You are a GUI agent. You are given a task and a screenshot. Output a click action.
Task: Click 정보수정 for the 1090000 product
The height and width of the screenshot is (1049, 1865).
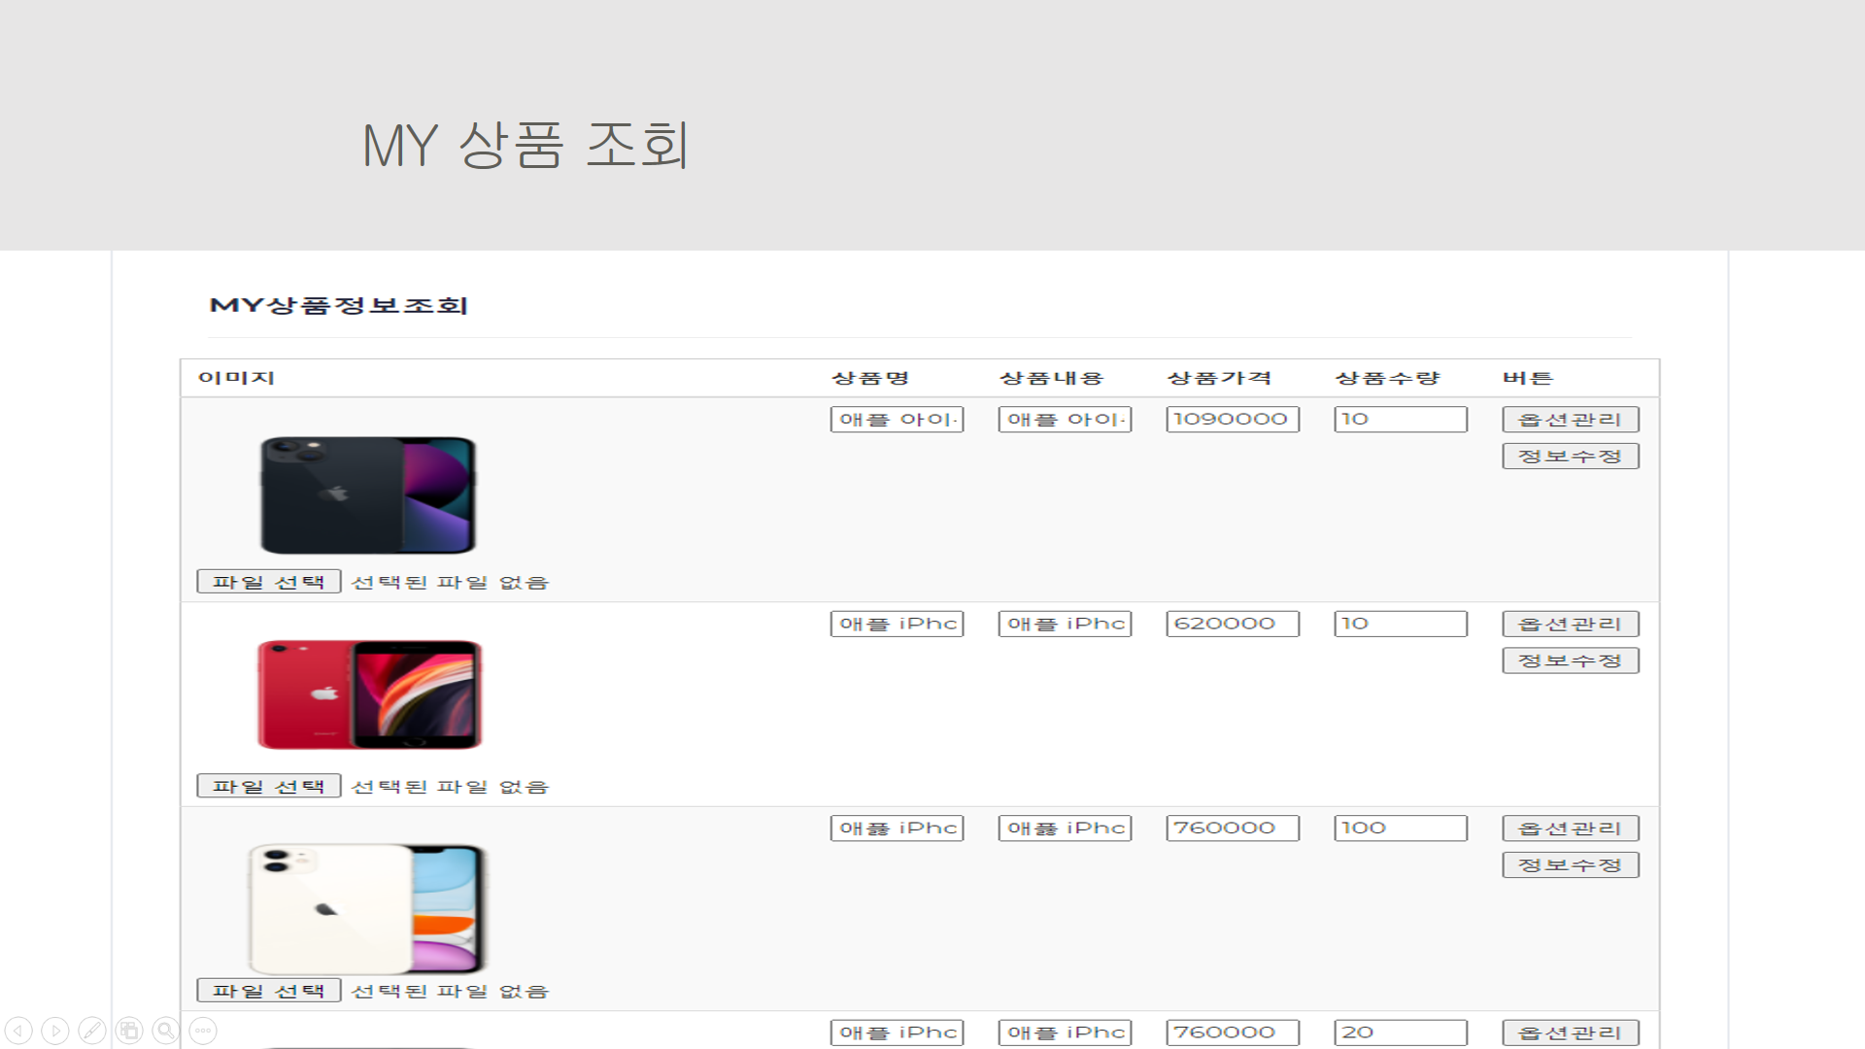[x=1571, y=457]
